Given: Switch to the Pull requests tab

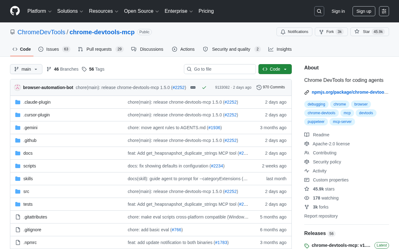Looking at the screenshot, I should coord(101,49).
